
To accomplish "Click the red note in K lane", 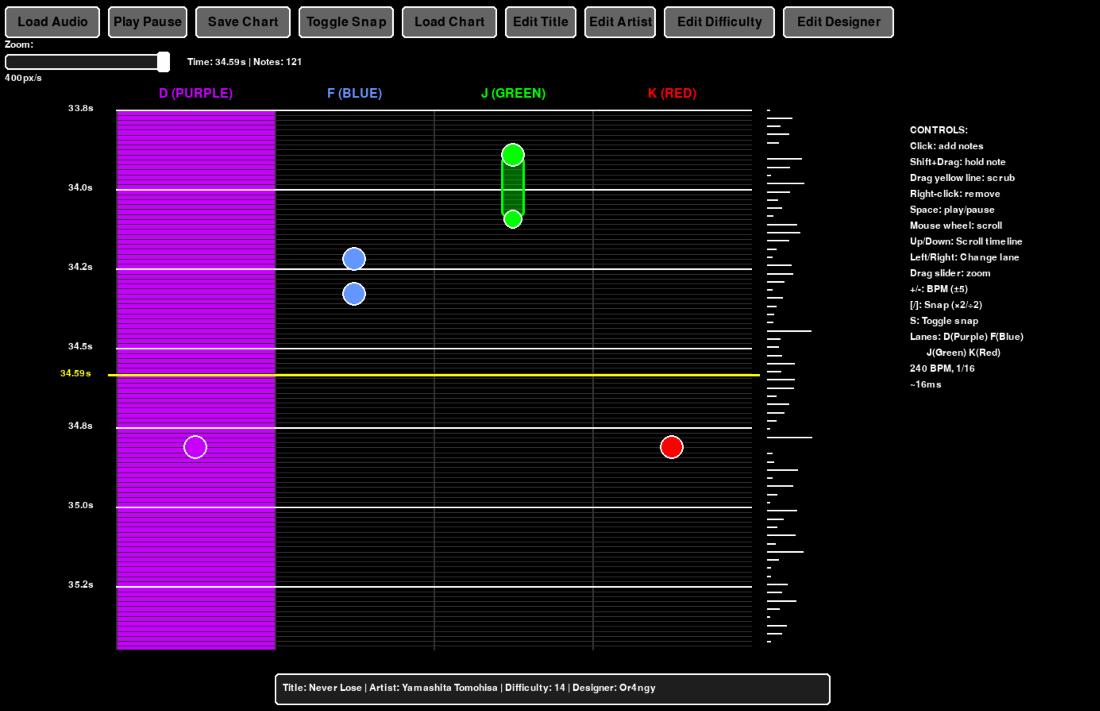I will click(x=672, y=447).
